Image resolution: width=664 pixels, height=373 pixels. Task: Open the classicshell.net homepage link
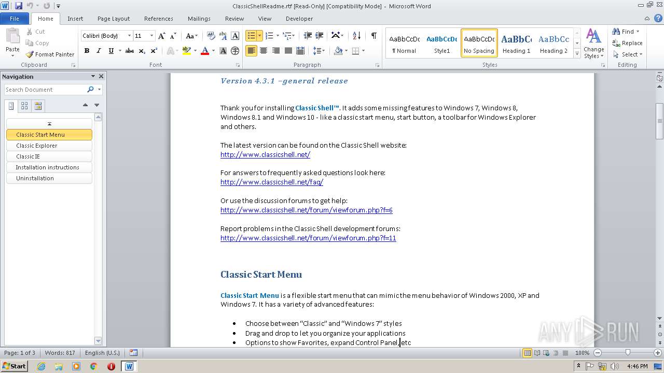(265, 154)
